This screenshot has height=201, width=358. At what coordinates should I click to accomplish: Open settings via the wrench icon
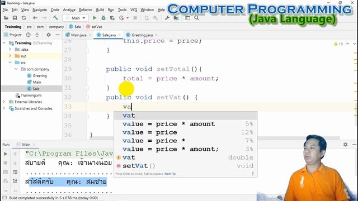[167, 18]
